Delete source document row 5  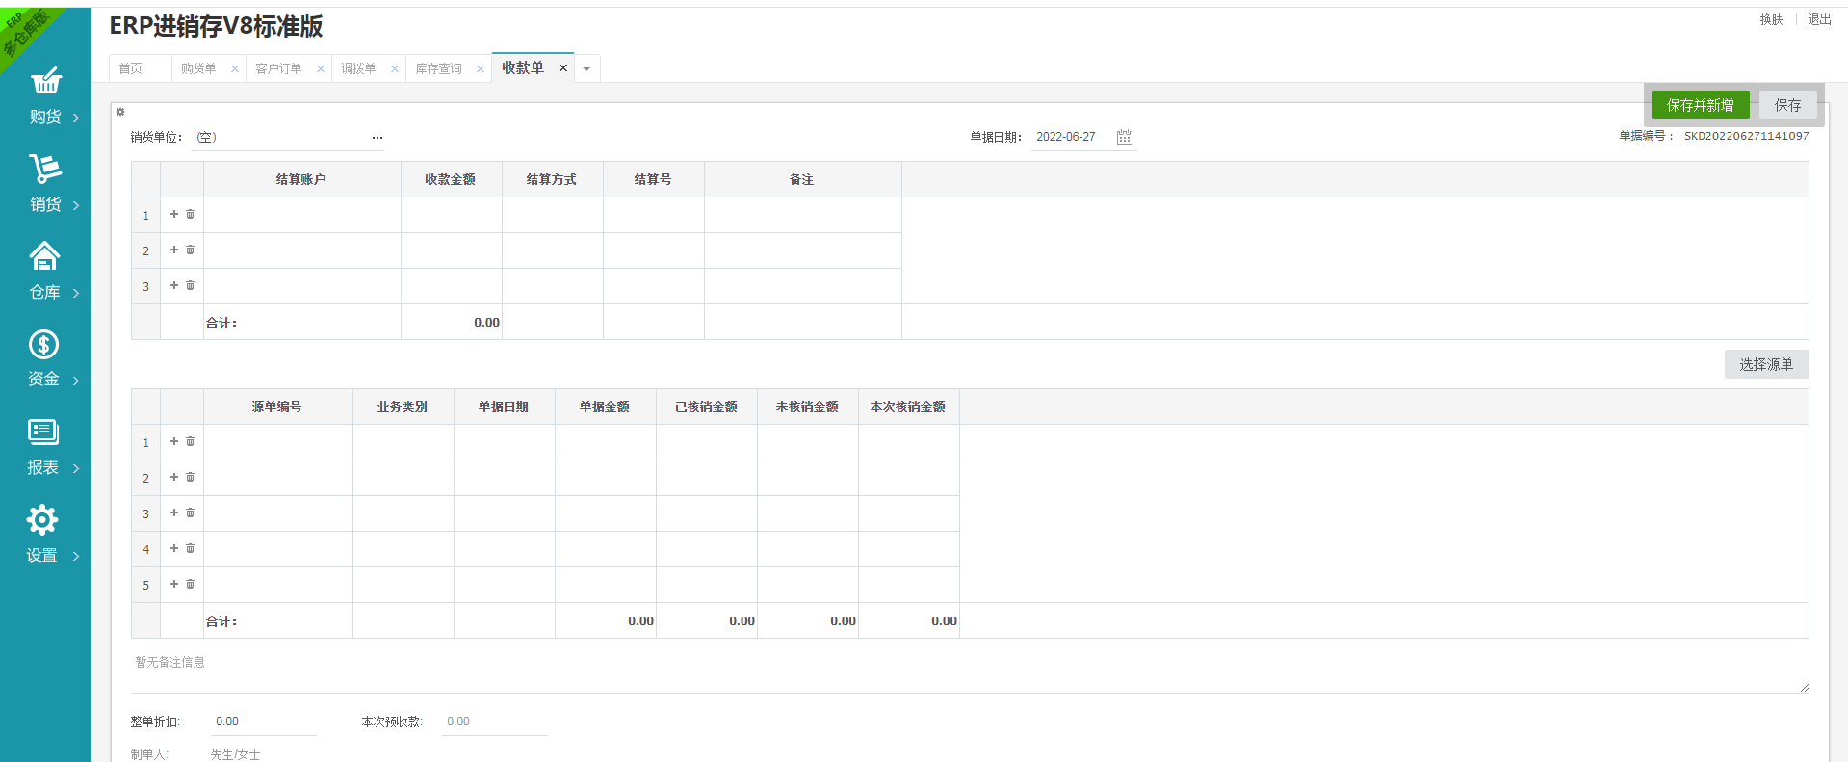(x=190, y=584)
